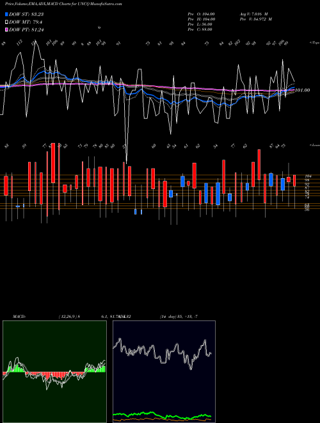The height and width of the screenshot is (423, 320).
Task: Click the 'Pre L: 36.00' value
Action: pyautogui.click(x=200, y=24)
